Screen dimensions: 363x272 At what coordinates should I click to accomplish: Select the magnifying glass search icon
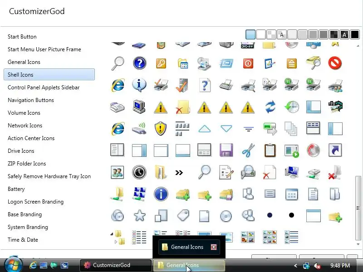(x=118, y=63)
